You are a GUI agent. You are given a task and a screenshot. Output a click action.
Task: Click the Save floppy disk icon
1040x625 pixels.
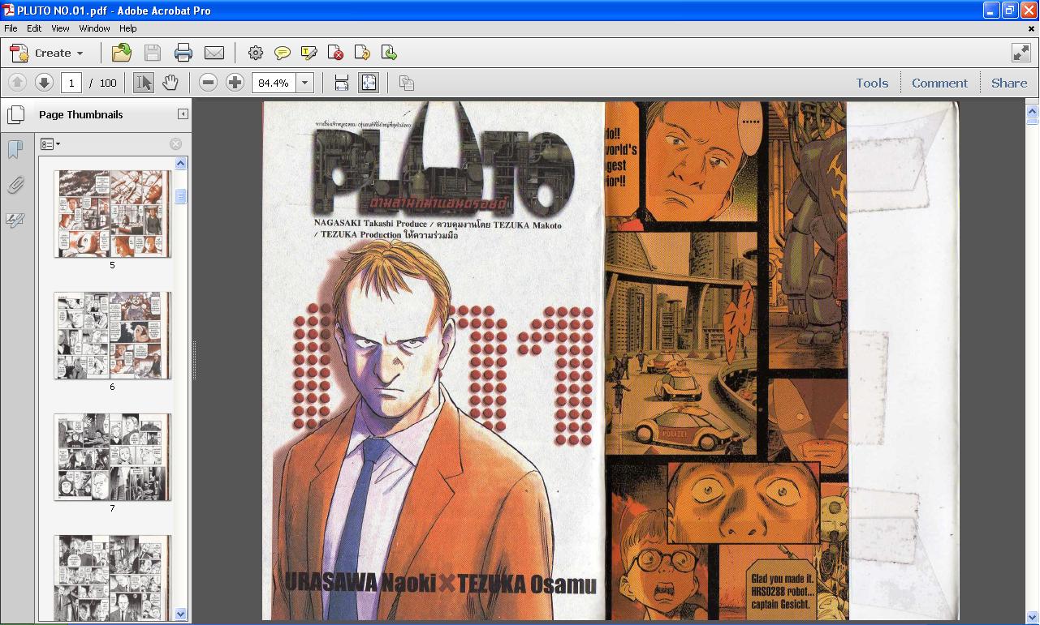pos(153,54)
